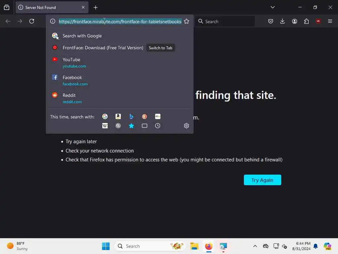Open a new tab with plus button
This screenshot has width=338, height=254.
pyautogui.click(x=95, y=8)
